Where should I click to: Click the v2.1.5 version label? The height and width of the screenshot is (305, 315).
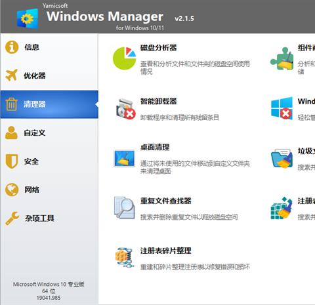(x=184, y=18)
